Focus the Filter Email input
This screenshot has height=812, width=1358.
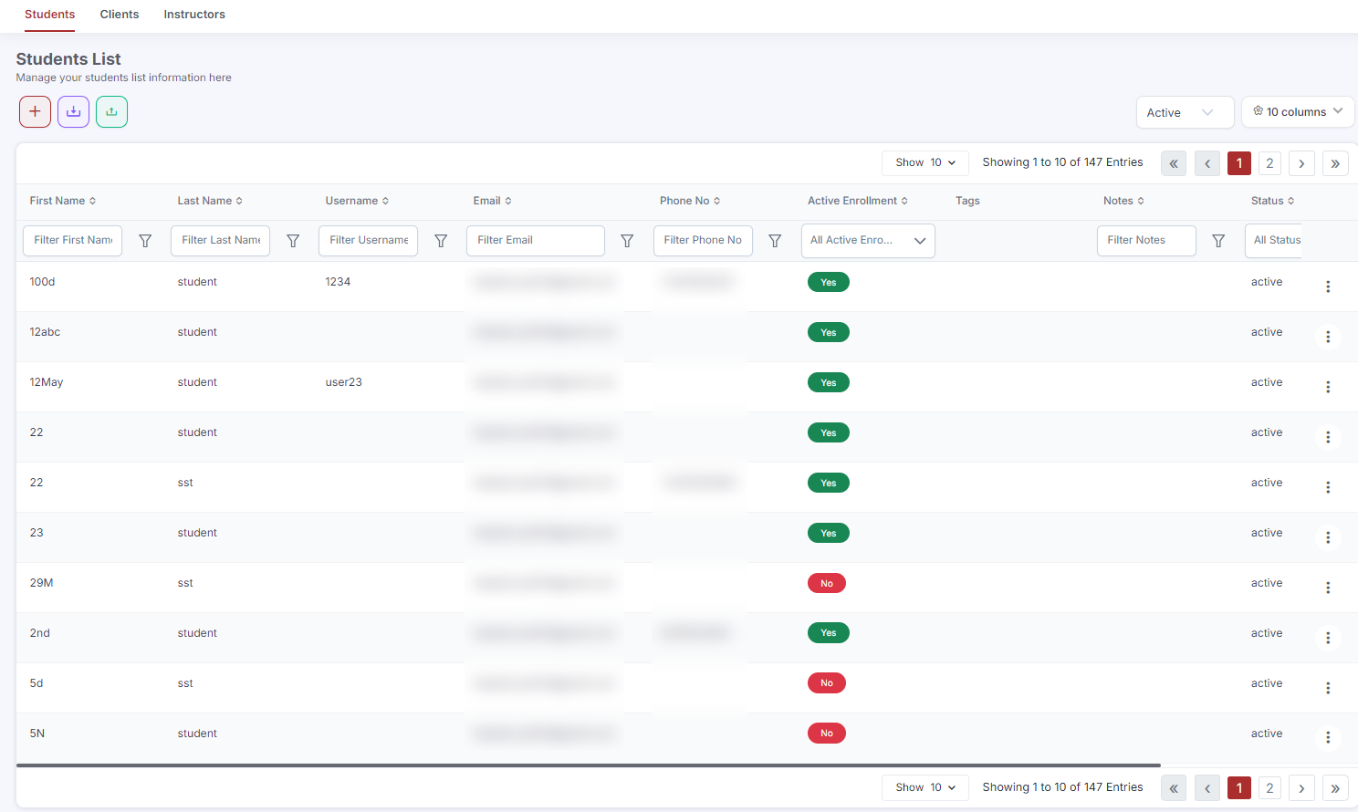(536, 241)
